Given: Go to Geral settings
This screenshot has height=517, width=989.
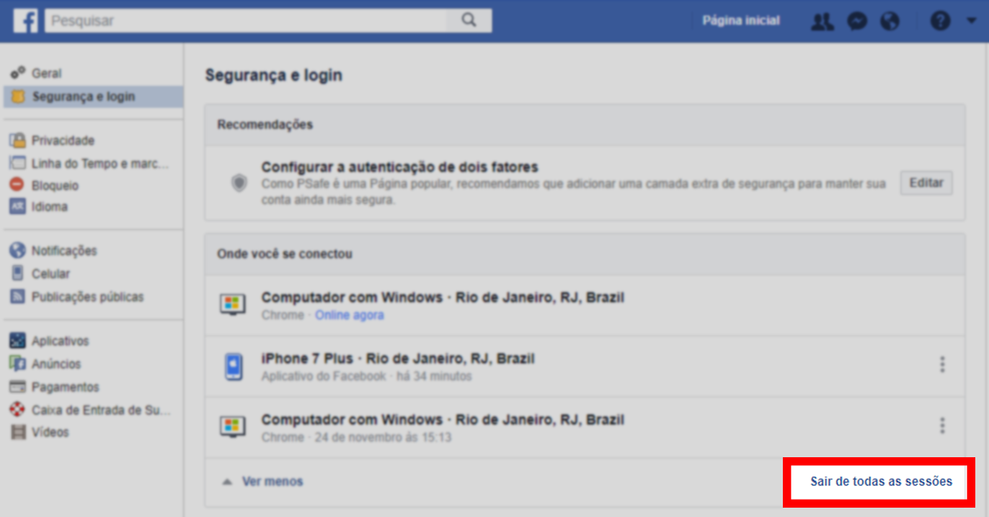Looking at the screenshot, I should 46,73.
